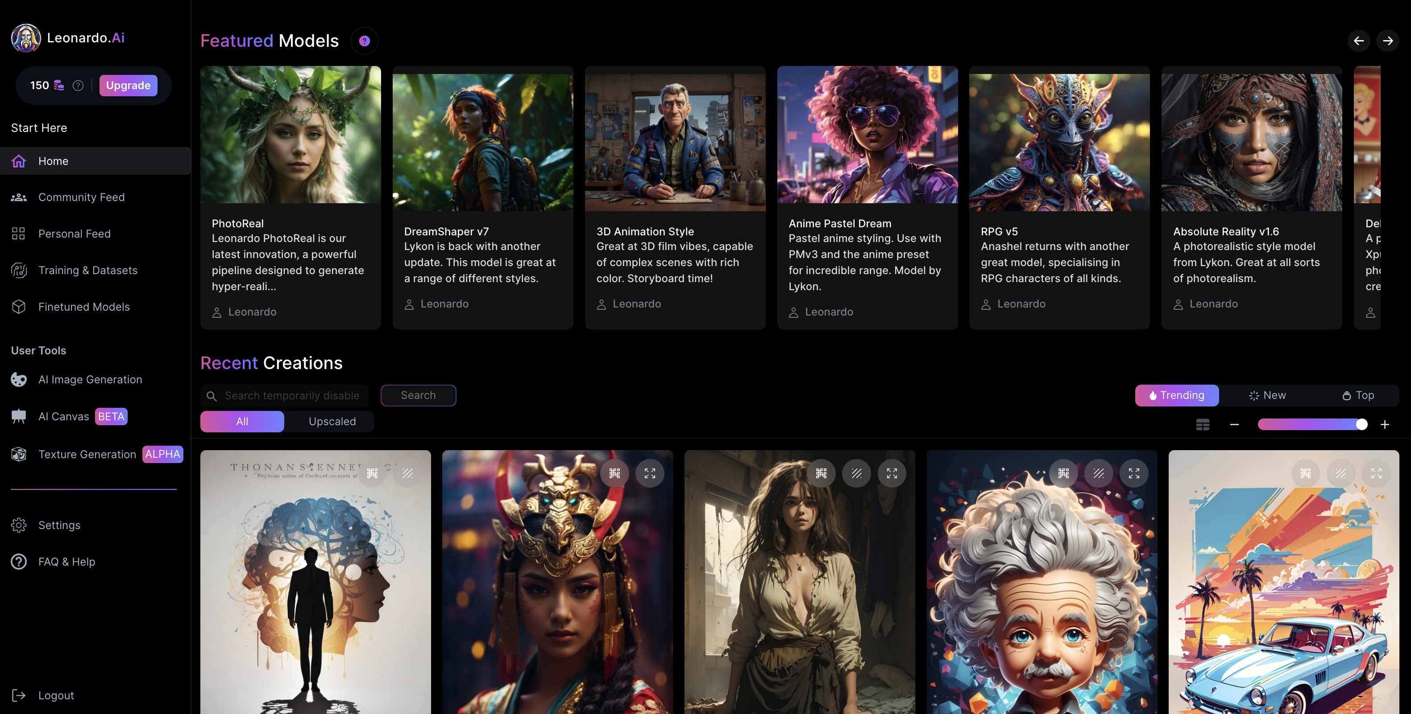Screen dimensions: 1411x714
Task: Click the Leonardo.Ai logo avatar
Action: coord(26,38)
